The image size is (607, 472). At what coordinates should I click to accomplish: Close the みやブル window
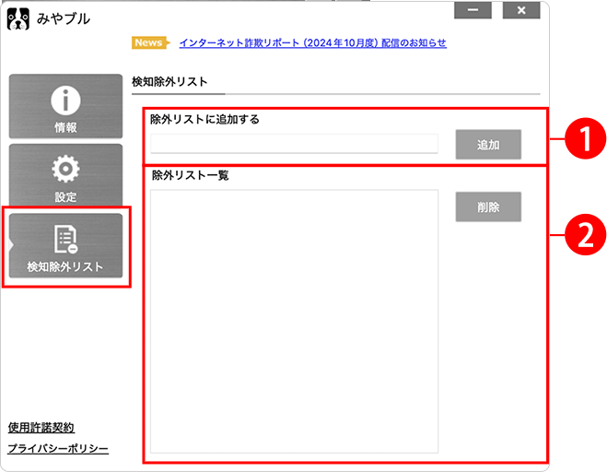[521, 11]
